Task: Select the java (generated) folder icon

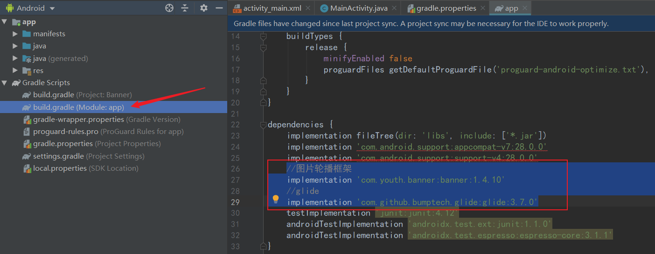Action: click(27, 58)
